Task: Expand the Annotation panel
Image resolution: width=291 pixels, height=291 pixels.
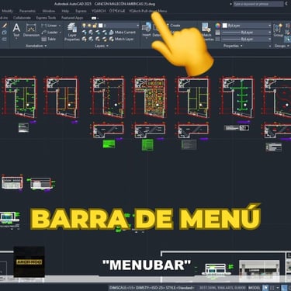Action: click(36, 46)
